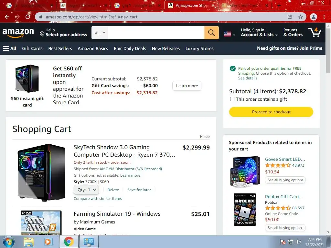The image size is (331, 248).
Task: Switch to the Amazon.com Shopping tab
Action: [191, 6]
